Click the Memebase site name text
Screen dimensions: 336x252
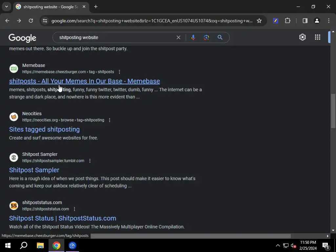tap(34, 65)
